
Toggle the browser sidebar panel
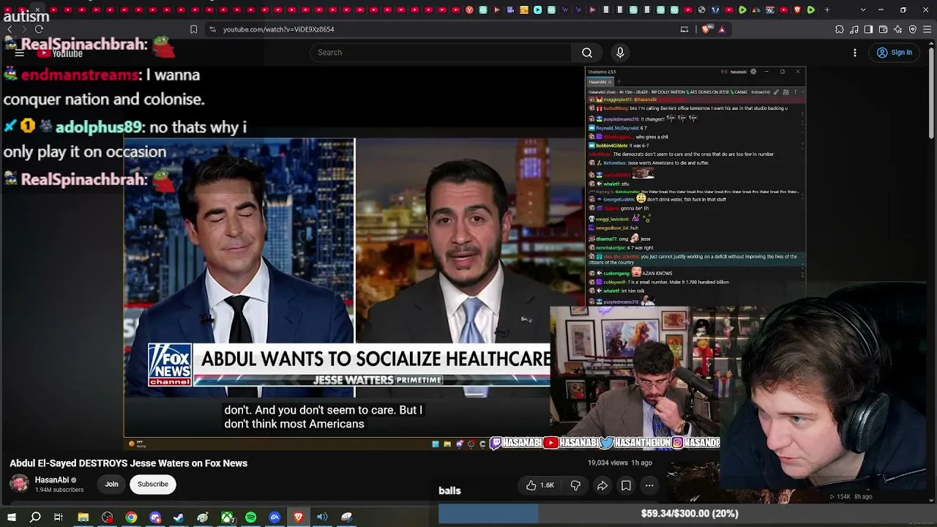click(x=868, y=29)
